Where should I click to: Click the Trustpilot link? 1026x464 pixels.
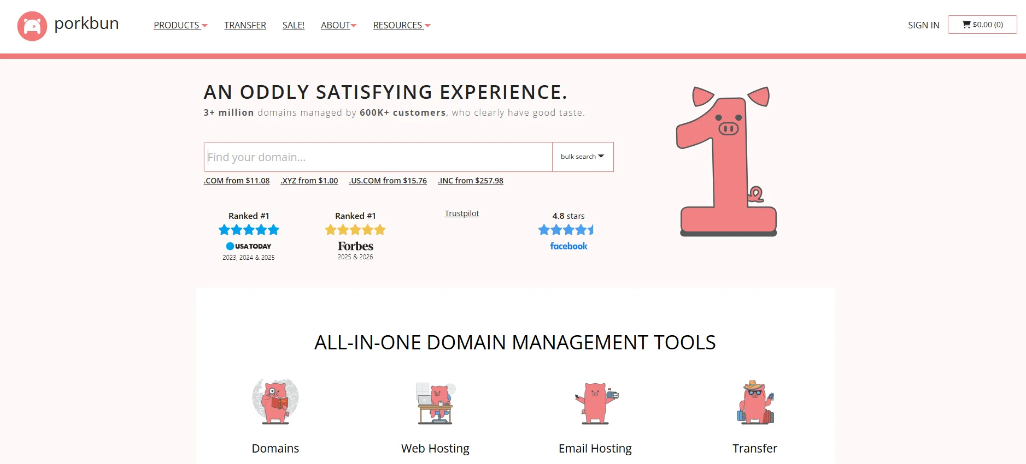point(462,213)
